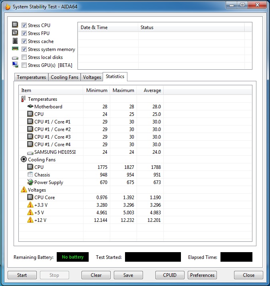Select the Power Supply fan row label

click(x=49, y=182)
